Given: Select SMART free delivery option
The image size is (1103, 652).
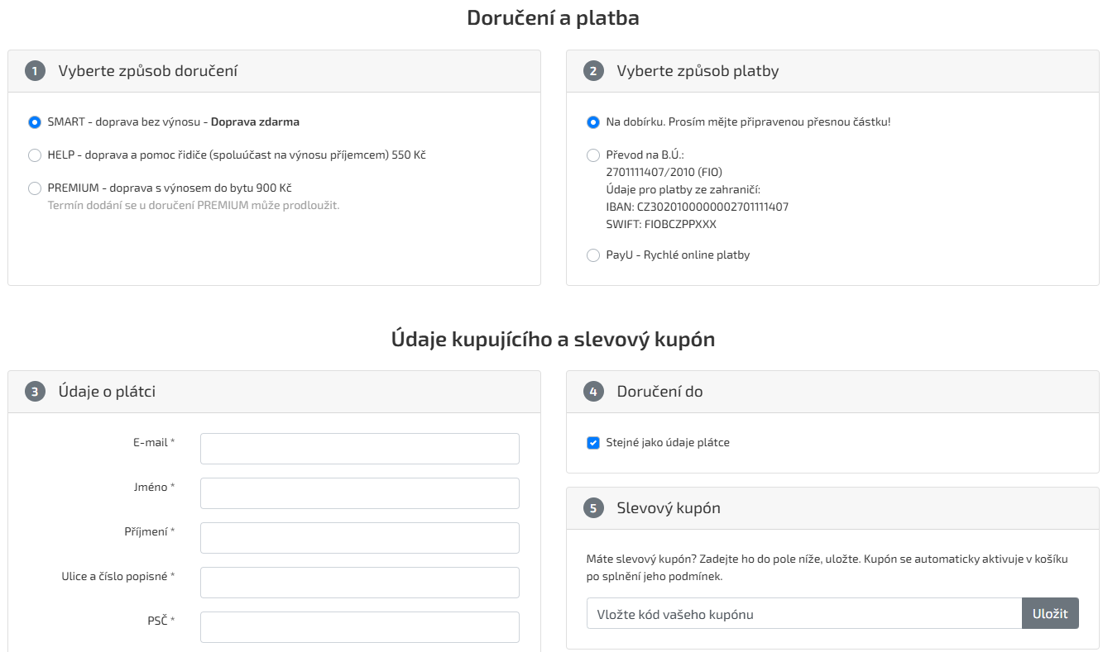Looking at the screenshot, I should 35,122.
